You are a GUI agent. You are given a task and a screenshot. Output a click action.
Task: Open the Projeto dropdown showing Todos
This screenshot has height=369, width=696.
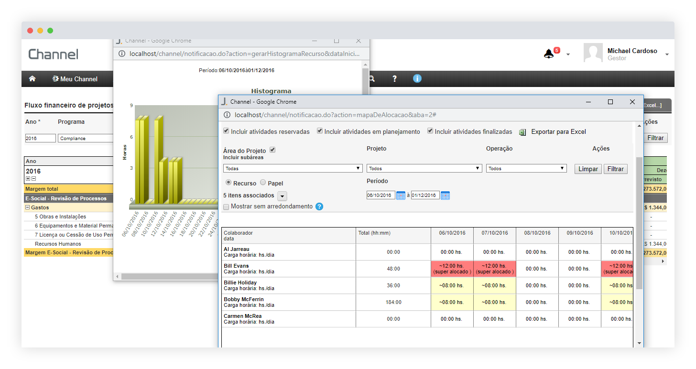coord(424,168)
